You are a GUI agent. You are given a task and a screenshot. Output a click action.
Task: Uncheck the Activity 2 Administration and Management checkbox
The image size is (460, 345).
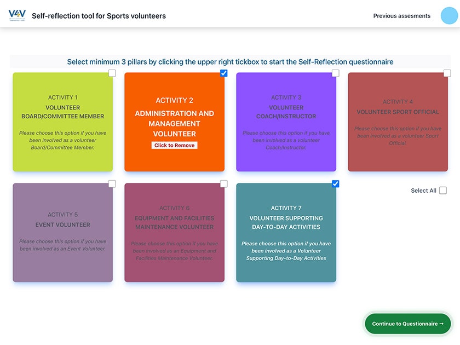click(x=224, y=73)
